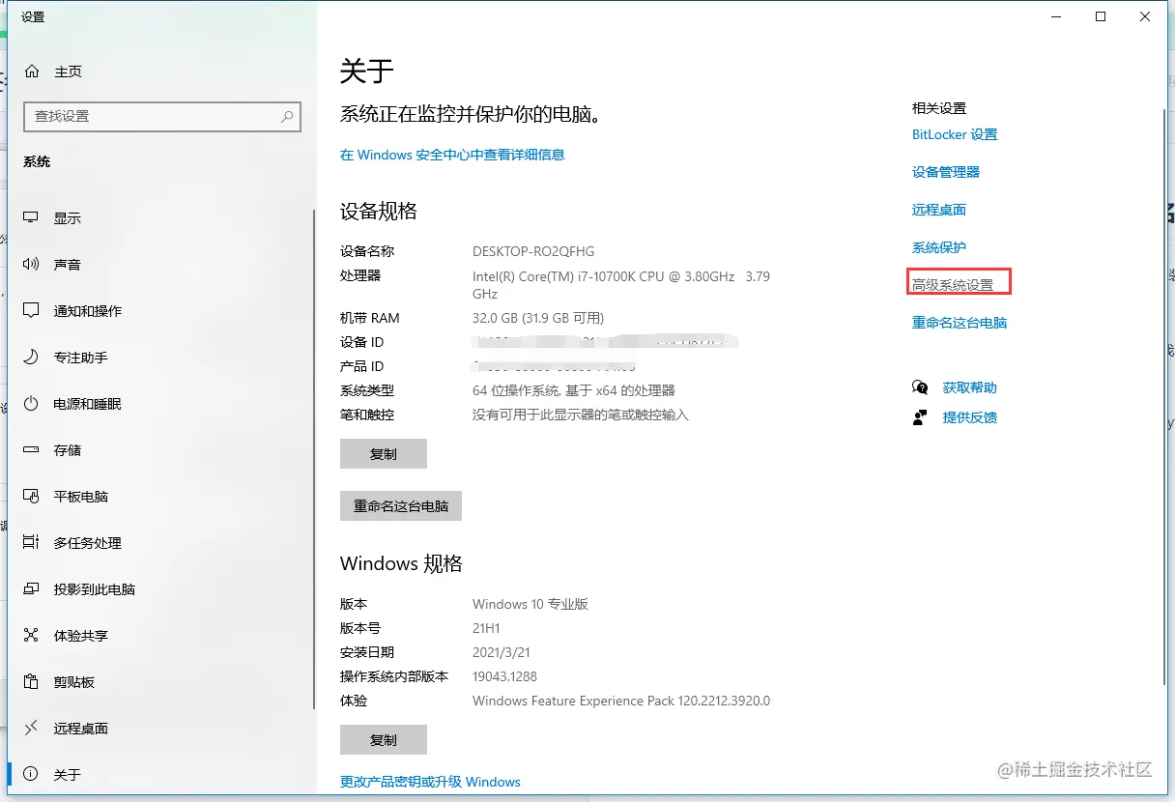
Task: Click the Tablet icon in sidebar
Action: (32, 497)
